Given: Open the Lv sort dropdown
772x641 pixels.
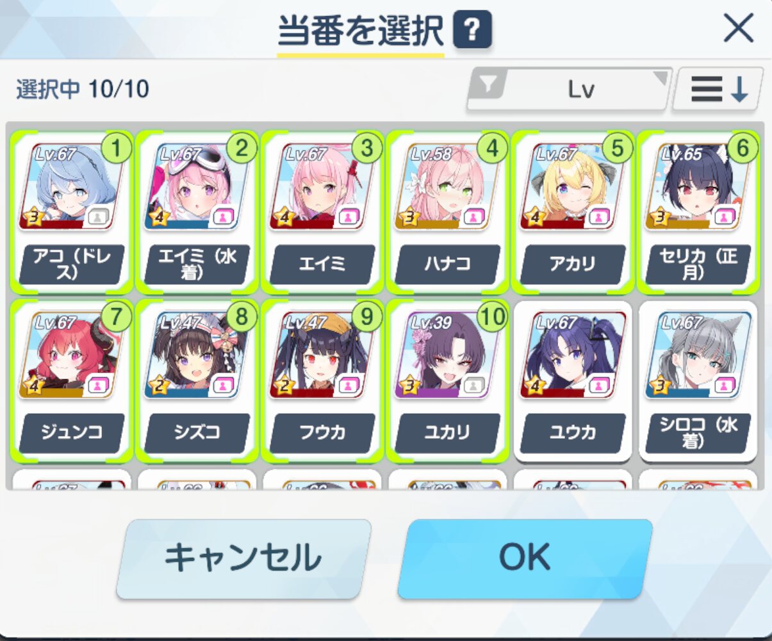Looking at the screenshot, I should coord(570,89).
